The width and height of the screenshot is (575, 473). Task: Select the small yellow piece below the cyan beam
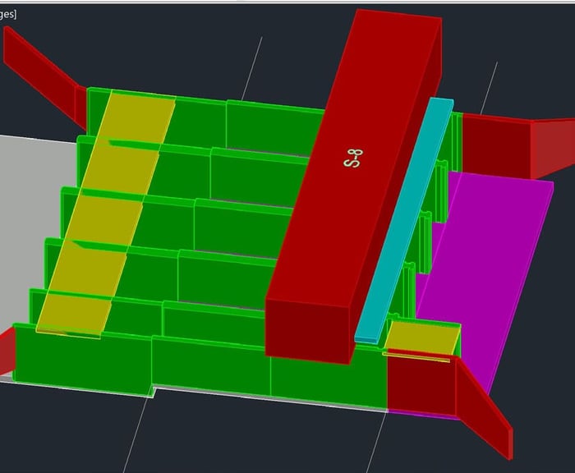point(421,339)
